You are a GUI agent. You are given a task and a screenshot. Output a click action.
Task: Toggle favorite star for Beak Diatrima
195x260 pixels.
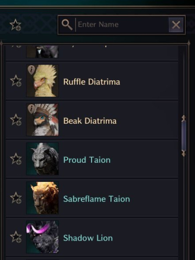(x=16, y=120)
